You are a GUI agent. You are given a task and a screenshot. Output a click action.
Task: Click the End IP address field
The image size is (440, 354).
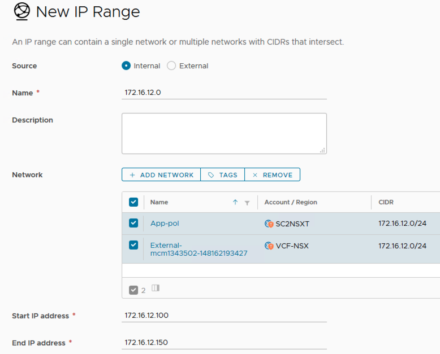pos(224,343)
